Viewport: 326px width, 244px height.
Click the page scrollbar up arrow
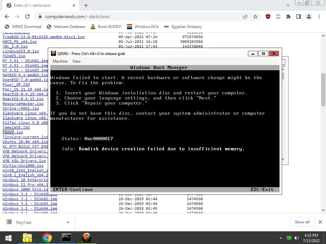[323, 36]
